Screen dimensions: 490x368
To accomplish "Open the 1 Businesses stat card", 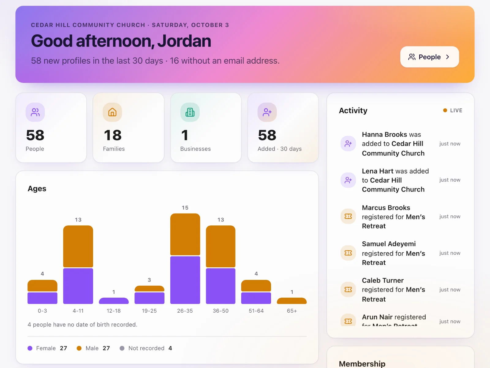I will click(x=206, y=128).
